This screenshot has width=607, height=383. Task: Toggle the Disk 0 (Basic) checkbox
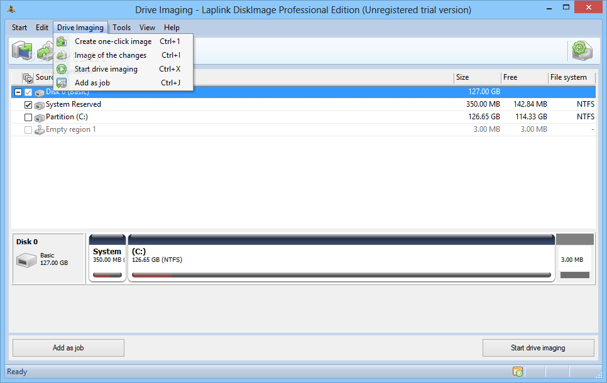pos(28,92)
